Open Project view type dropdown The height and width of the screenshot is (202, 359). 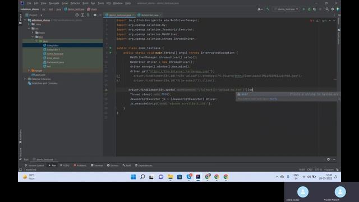tap(41, 15)
